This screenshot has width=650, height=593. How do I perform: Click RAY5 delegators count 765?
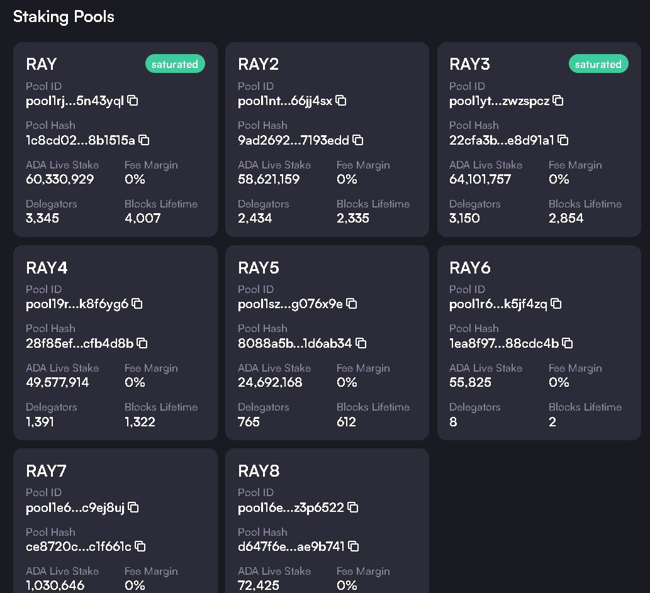click(249, 421)
